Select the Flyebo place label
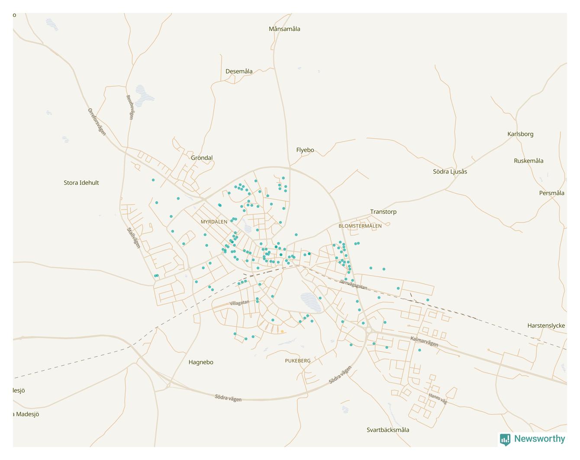The image size is (580, 460). coord(305,150)
